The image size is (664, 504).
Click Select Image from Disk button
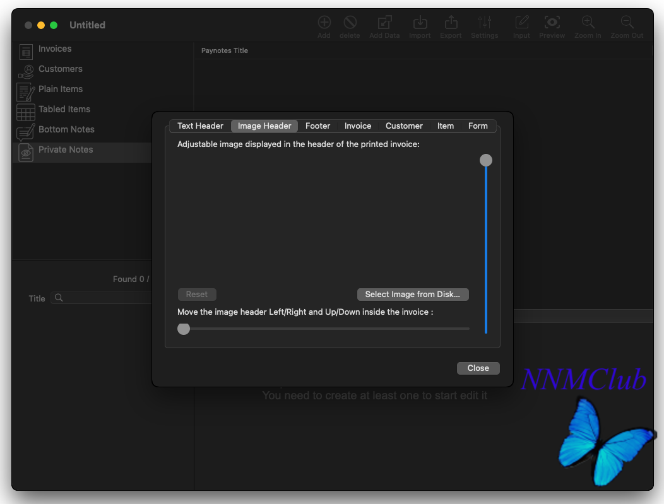click(x=413, y=294)
